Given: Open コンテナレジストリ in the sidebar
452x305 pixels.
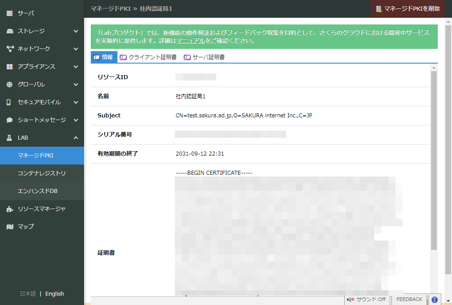Looking at the screenshot, I should click(x=42, y=173).
